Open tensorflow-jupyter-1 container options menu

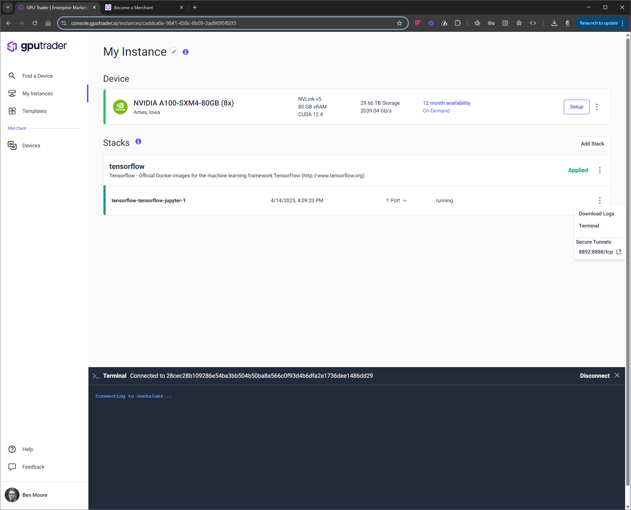point(600,200)
